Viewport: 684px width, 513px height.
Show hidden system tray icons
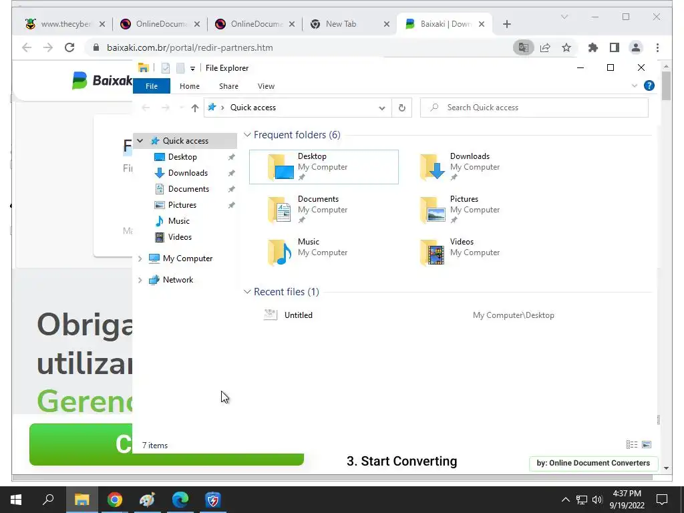565,500
